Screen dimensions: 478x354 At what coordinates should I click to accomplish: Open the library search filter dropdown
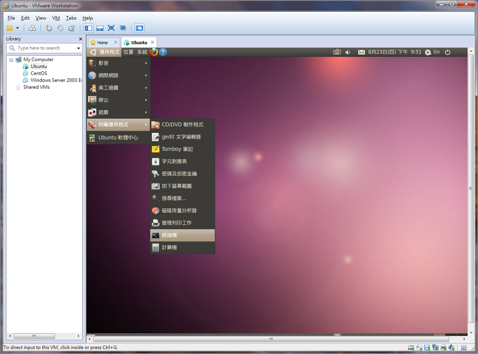click(x=78, y=48)
